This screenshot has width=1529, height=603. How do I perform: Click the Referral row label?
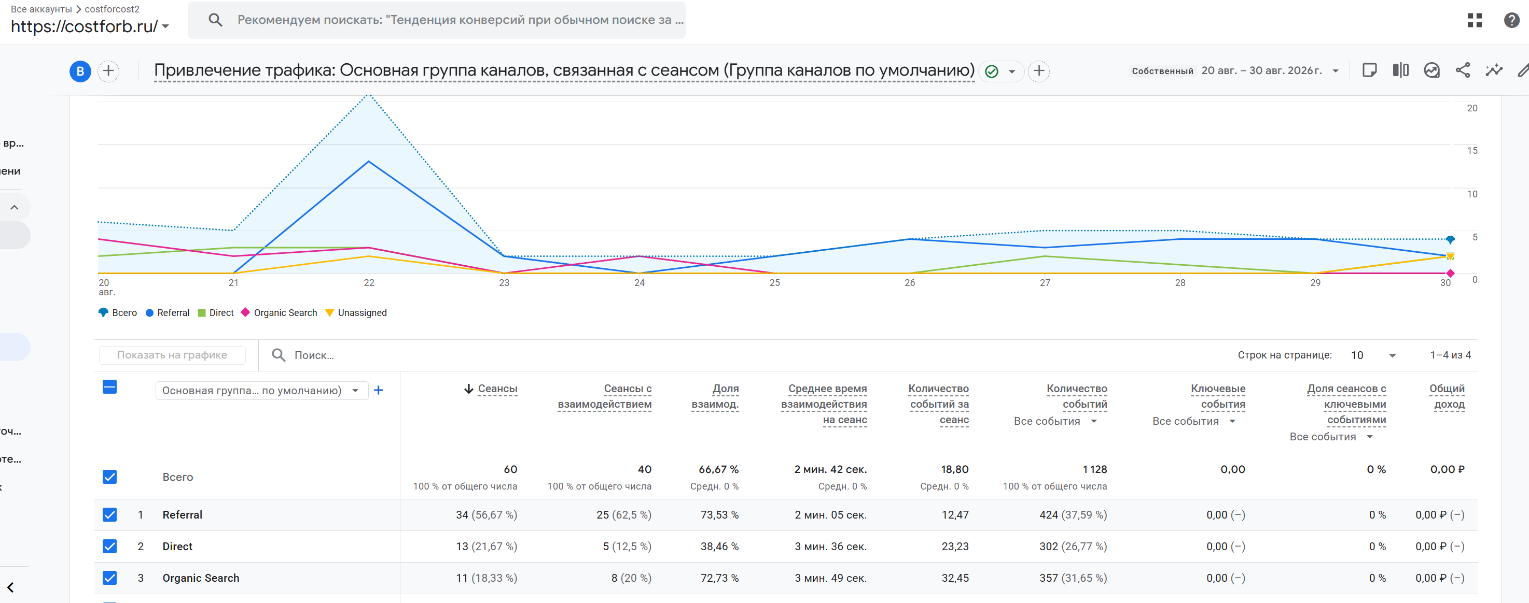point(182,514)
